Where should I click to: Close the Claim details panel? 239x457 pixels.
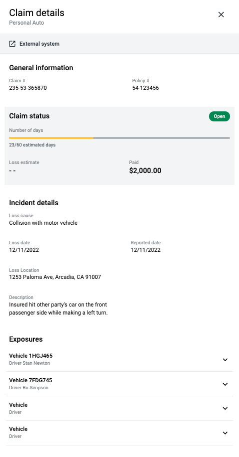point(221,15)
